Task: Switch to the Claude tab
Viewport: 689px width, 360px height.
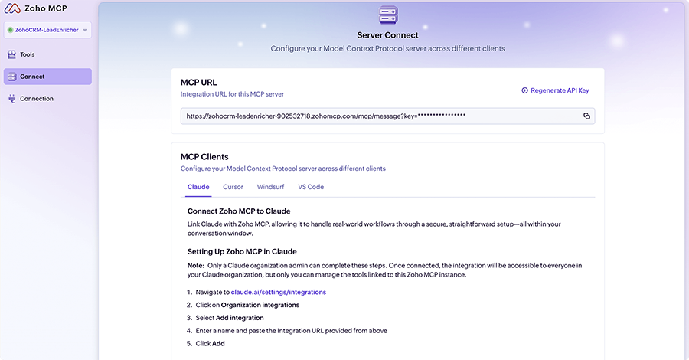Action: pos(198,187)
